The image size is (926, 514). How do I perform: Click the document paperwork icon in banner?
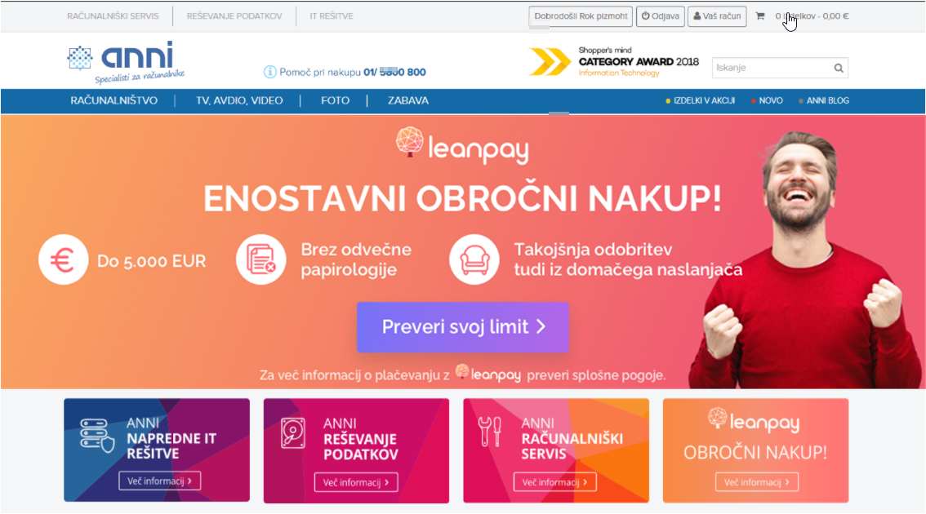[261, 259]
